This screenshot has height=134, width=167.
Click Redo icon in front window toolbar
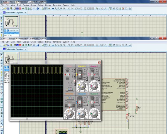coord(72,45)
